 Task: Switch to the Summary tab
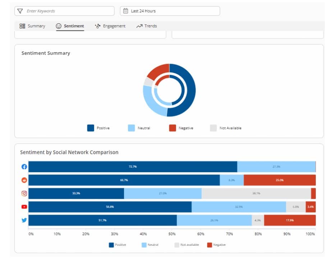[x=32, y=26]
